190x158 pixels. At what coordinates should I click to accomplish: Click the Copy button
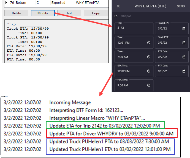(96, 13)
